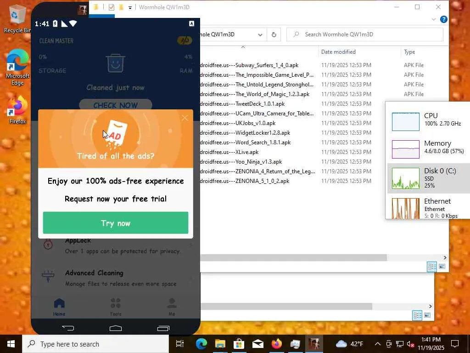Open Edge from the taskbar
The height and width of the screenshot is (353, 470).
(x=201, y=344)
